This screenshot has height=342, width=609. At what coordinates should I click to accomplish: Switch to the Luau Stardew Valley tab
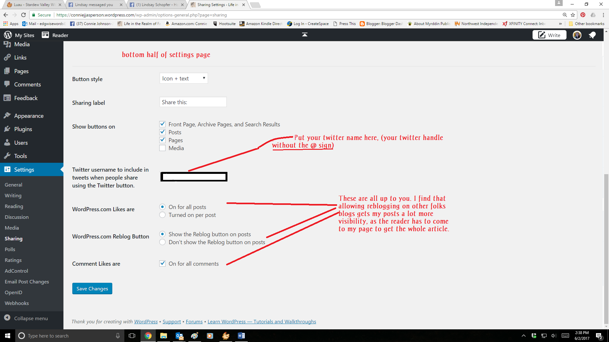32,5
